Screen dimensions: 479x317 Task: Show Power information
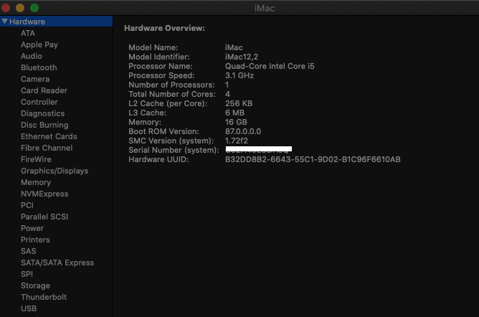(32, 228)
